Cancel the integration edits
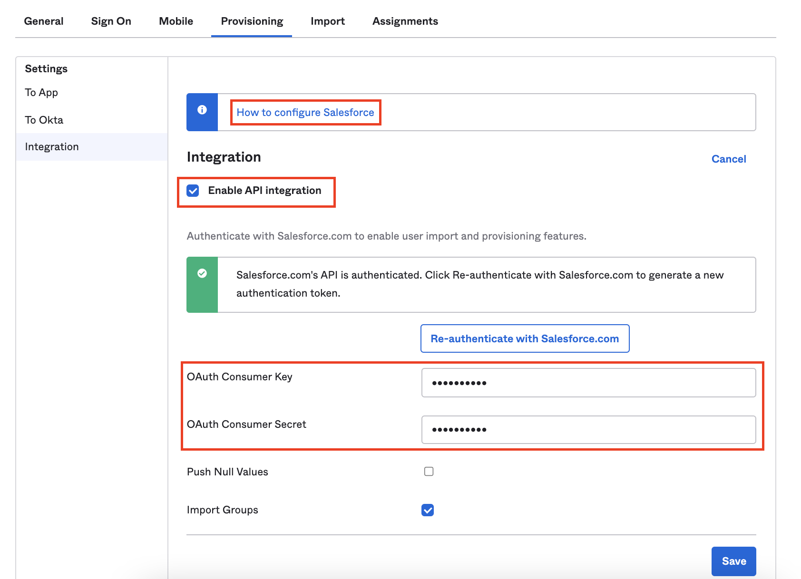Viewport: 801px width, 579px height. [x=728, y=159]
